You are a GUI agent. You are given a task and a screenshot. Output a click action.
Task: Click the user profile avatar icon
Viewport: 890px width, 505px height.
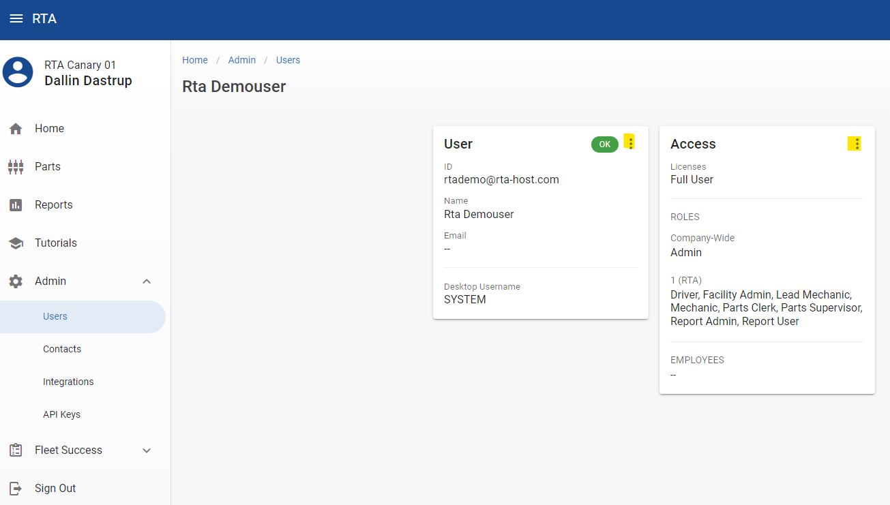[18, 72]
